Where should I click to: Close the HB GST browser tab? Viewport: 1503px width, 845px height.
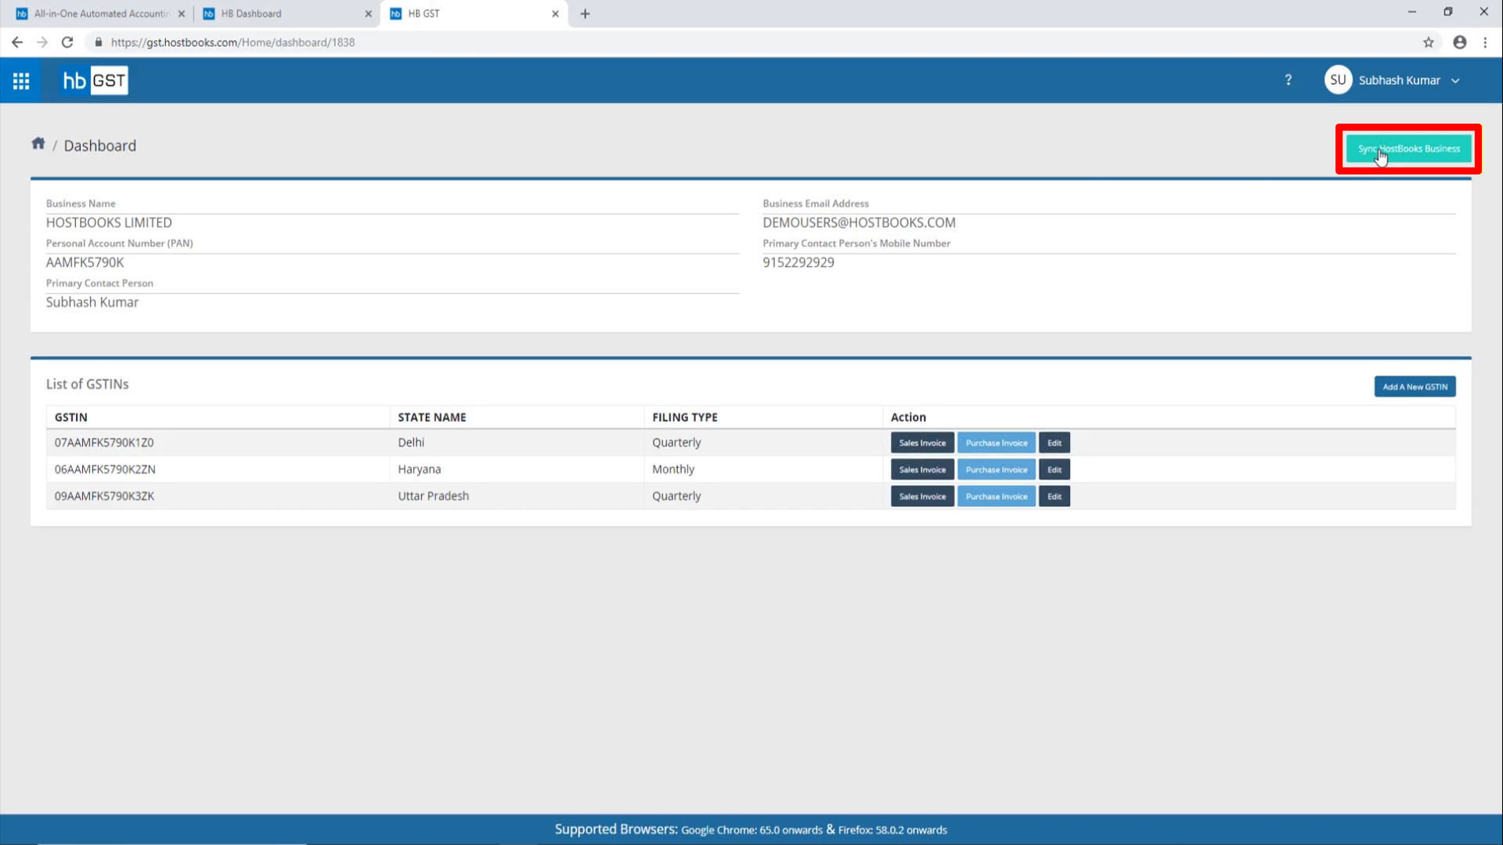click(555, 13)
